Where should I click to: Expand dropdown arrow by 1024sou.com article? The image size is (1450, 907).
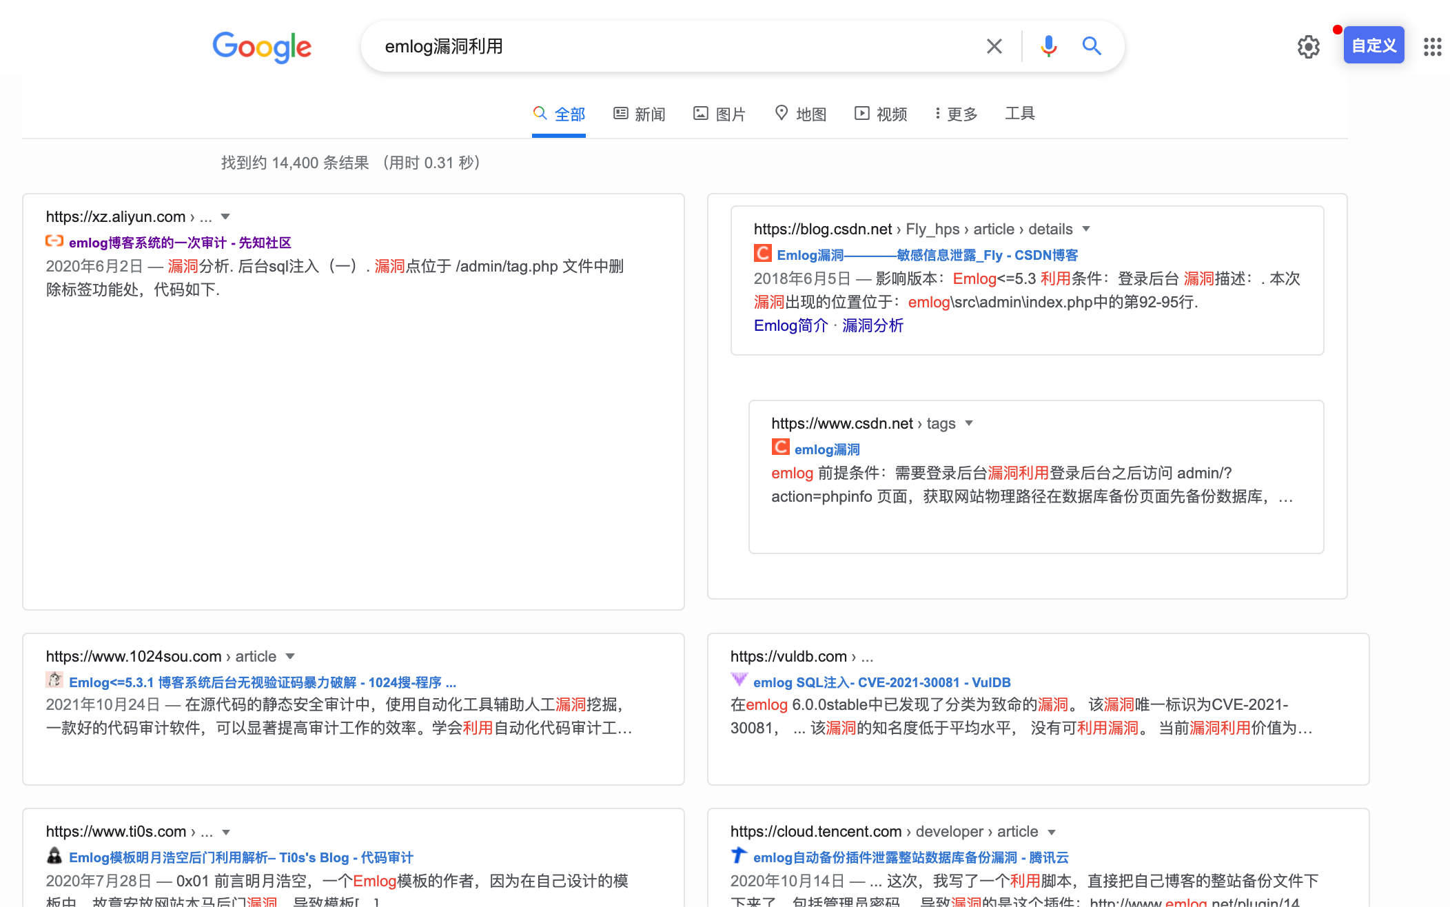[x=290, y=656]
